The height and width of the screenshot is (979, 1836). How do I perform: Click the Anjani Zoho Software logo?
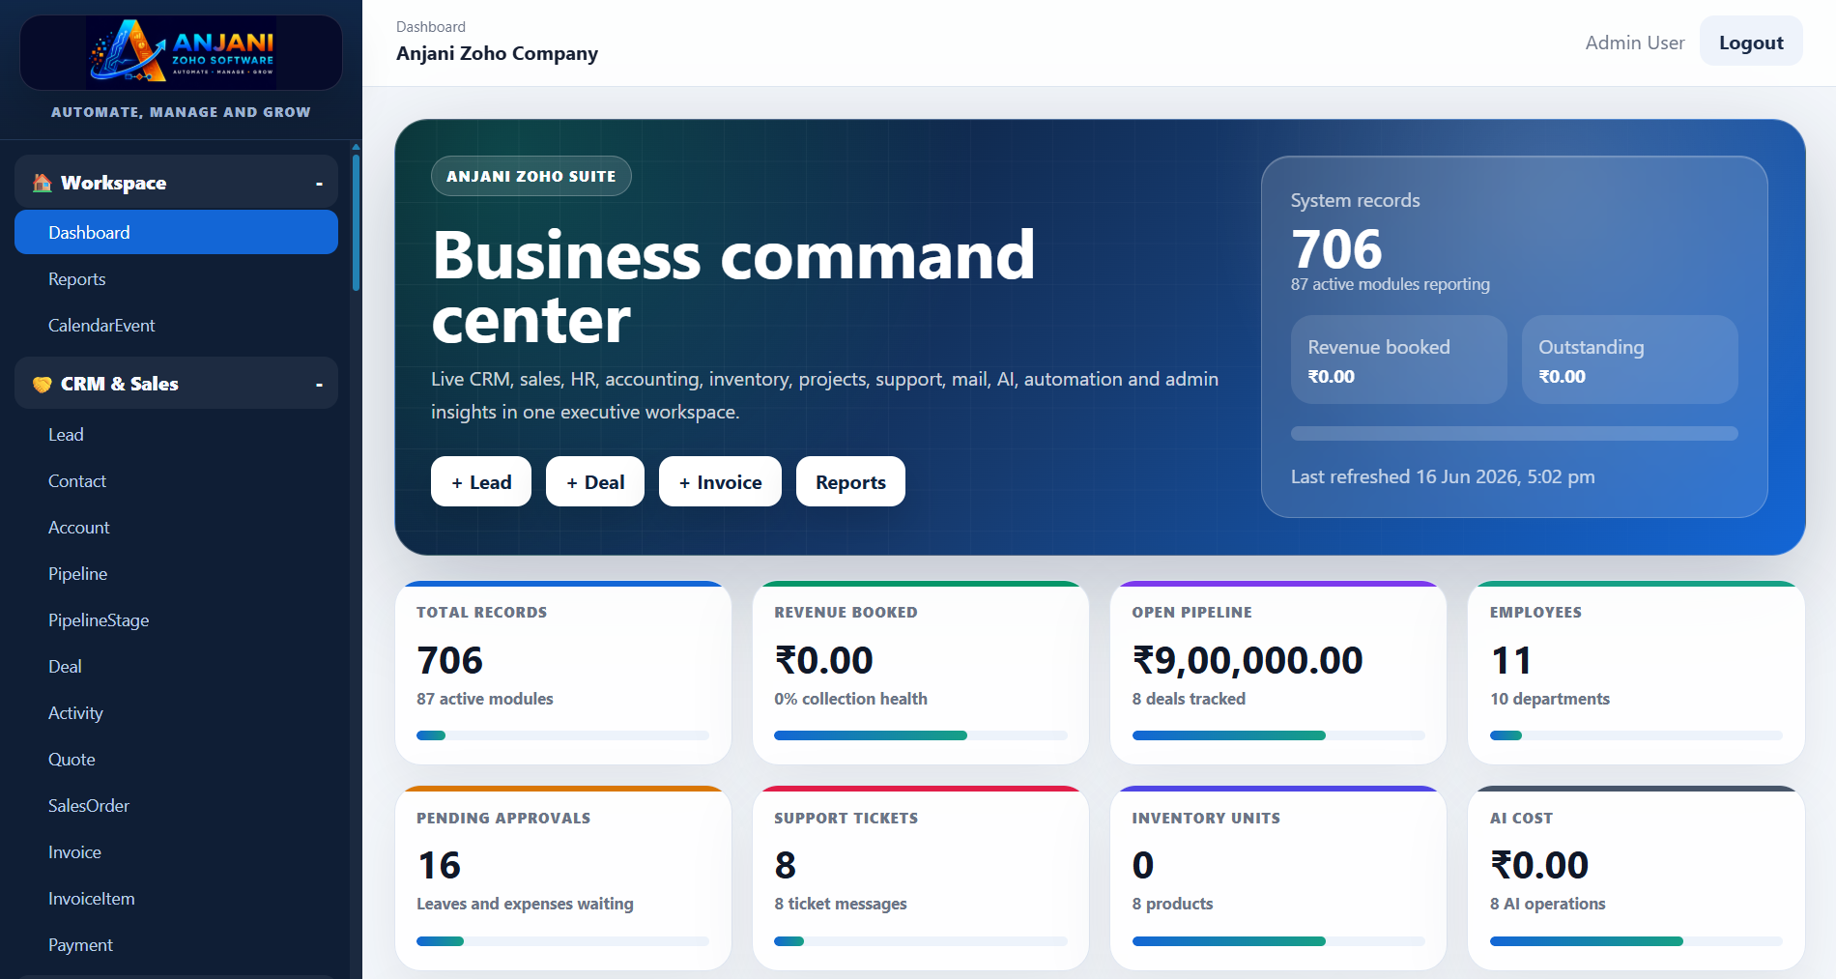(x=181, y=52)
